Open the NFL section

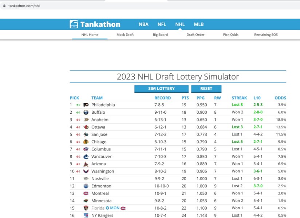(162, 24)
